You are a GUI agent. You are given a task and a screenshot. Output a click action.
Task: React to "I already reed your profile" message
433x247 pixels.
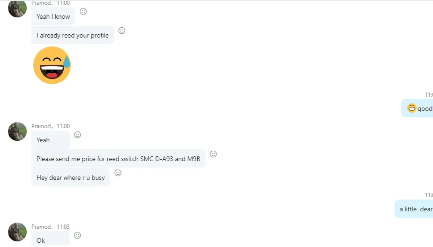[x=122, y=31]
